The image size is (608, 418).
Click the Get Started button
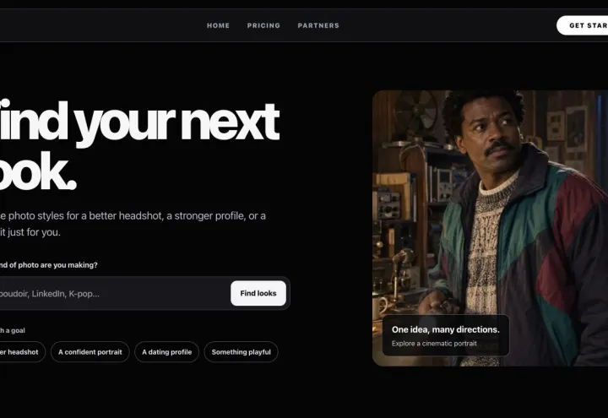pos(583,25)
